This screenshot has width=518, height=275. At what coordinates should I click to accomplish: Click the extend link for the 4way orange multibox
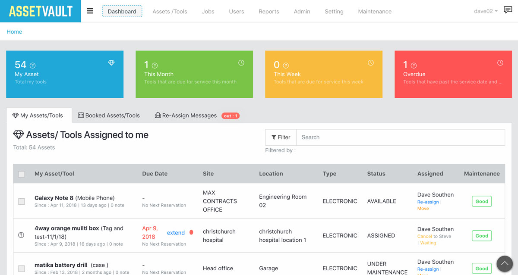pos(176,232)
